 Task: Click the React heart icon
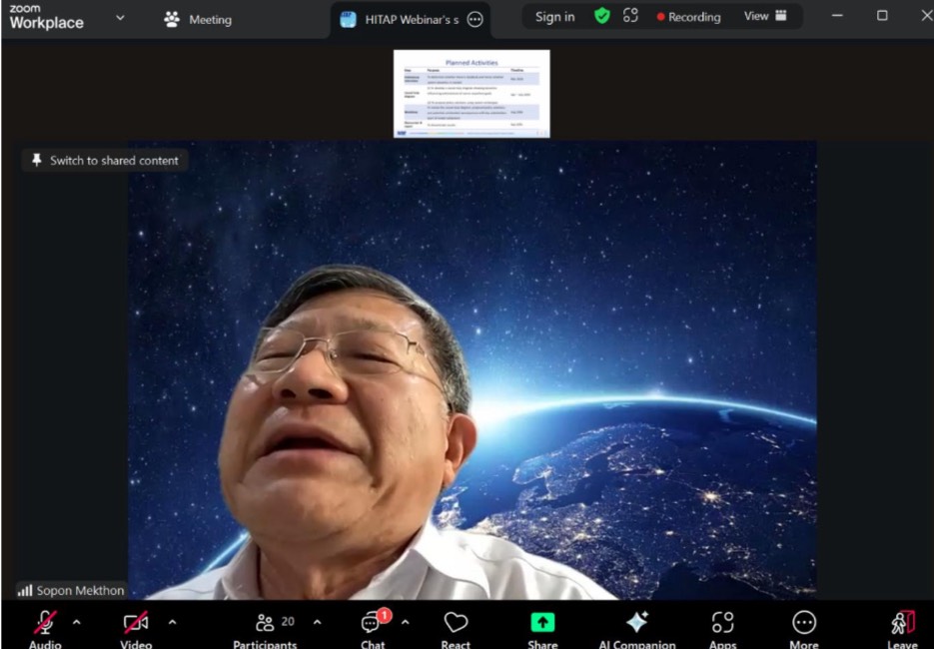coord(456,624)
